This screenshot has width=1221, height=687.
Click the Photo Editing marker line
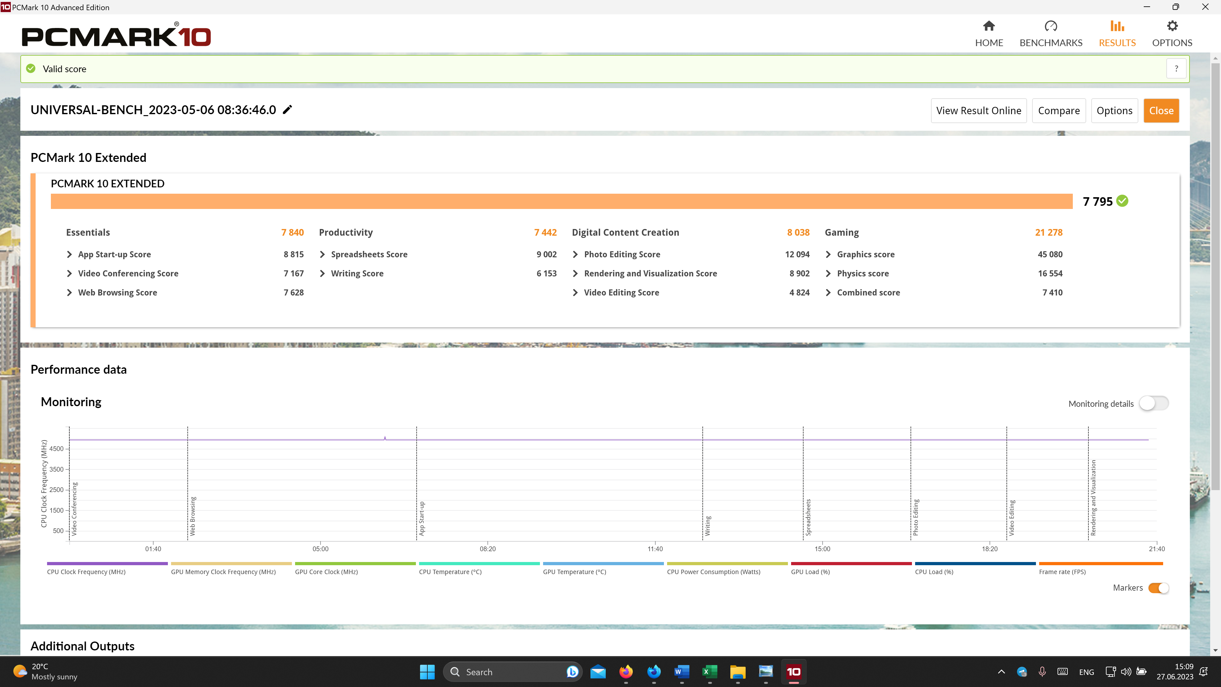click(911, 483)
